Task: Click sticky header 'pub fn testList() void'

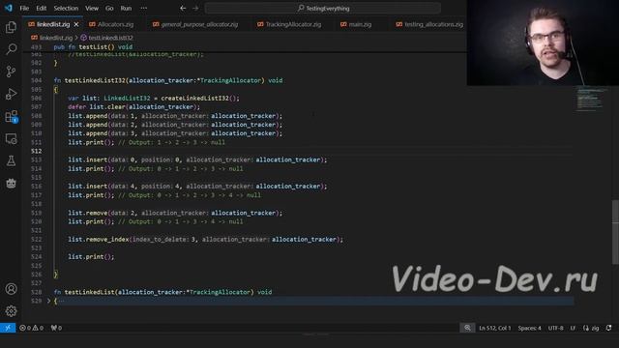Action: click(x=94, y=47)
